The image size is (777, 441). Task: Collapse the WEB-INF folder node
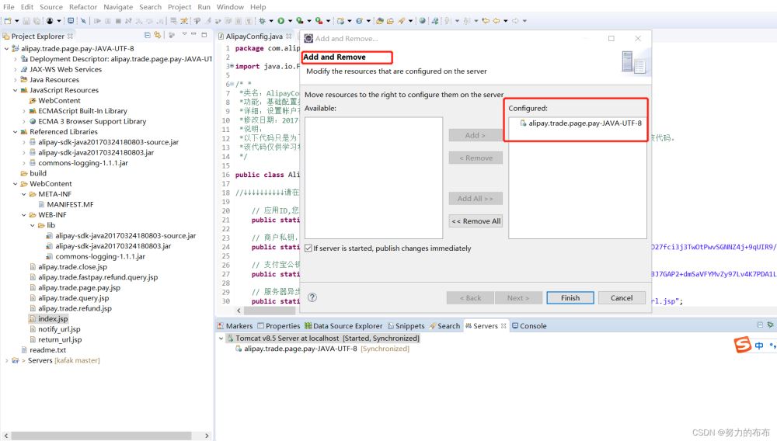coord(24,215)
